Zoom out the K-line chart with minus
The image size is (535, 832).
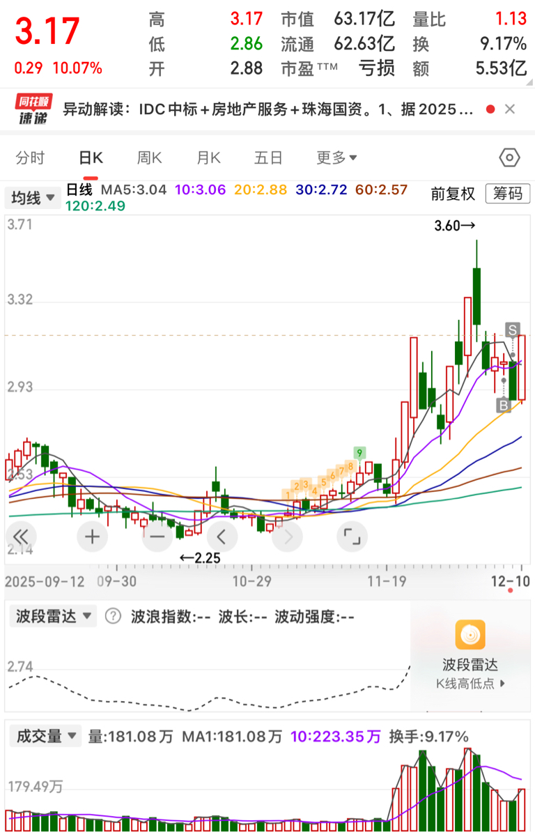(x=157, y=537)
